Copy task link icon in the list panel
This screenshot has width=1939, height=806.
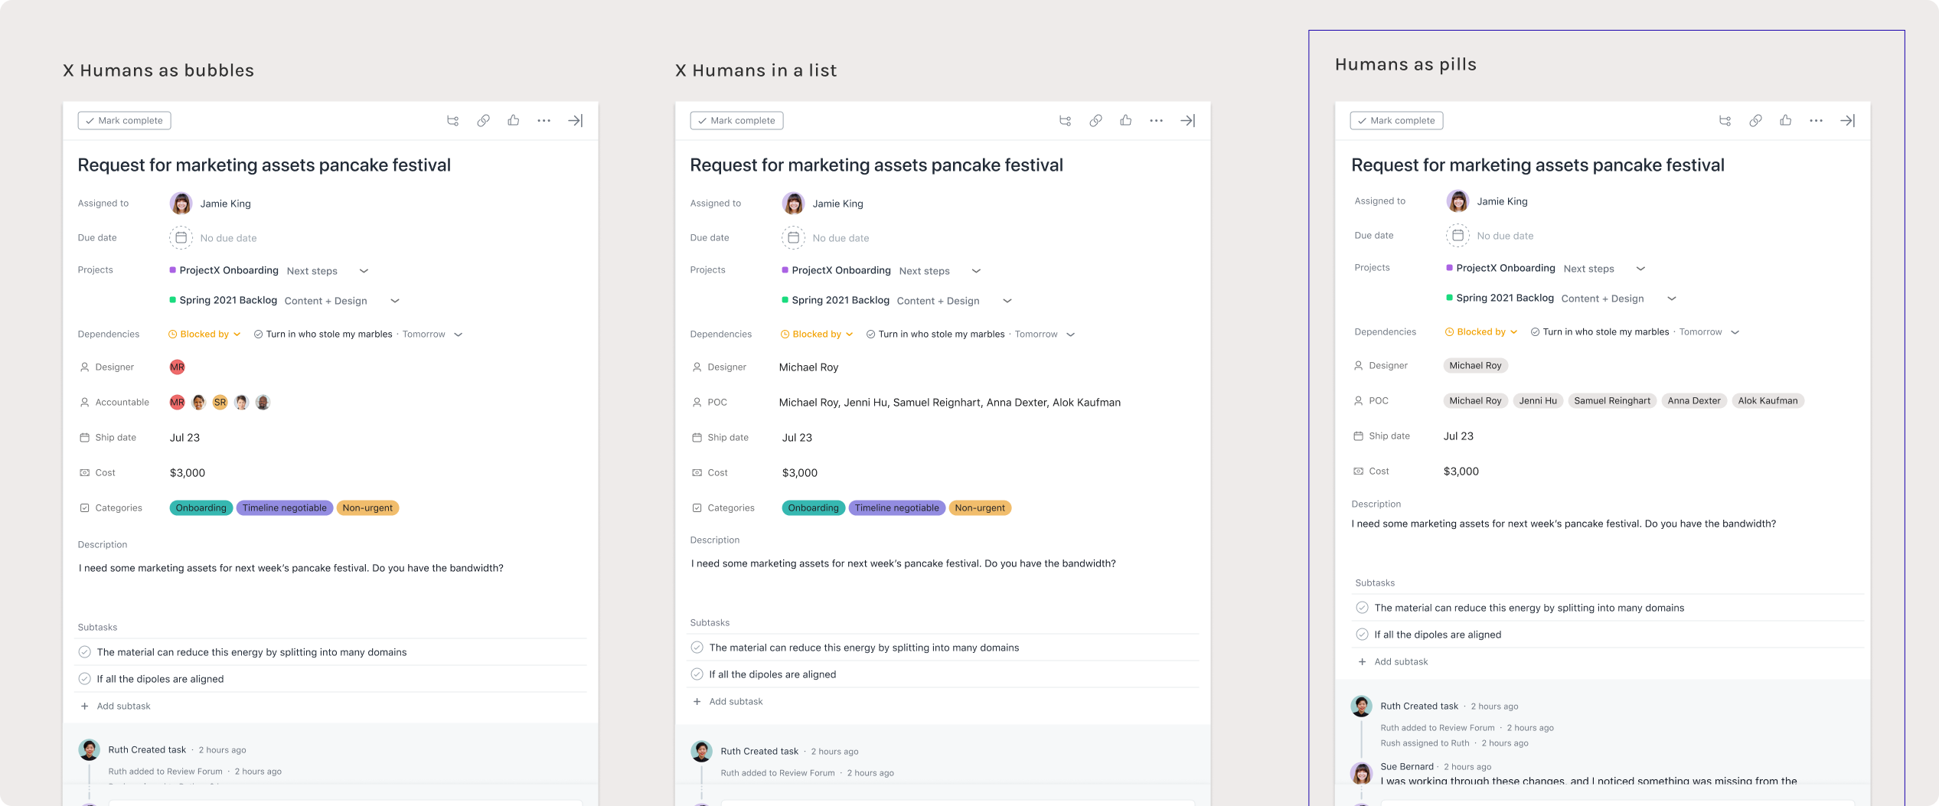coord(1095,120)
